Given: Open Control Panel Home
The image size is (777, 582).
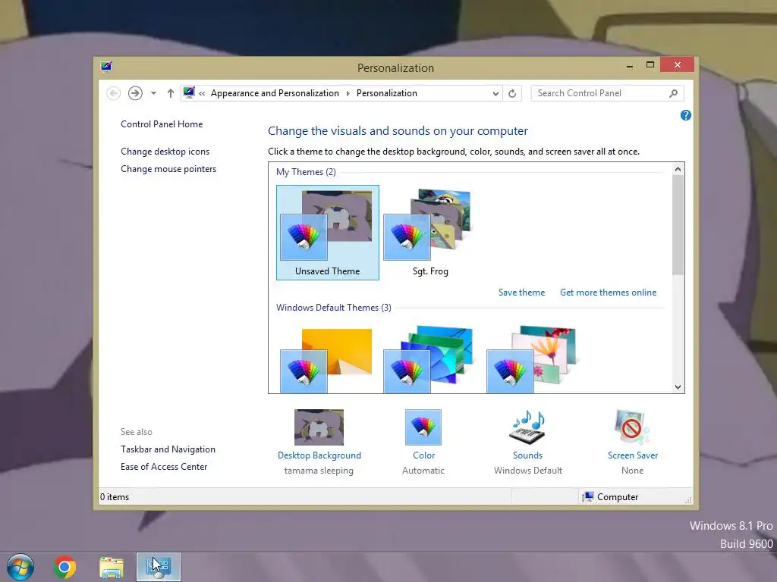Looking at the screenshot, I should pyautogui.click(x=162, y=124).
